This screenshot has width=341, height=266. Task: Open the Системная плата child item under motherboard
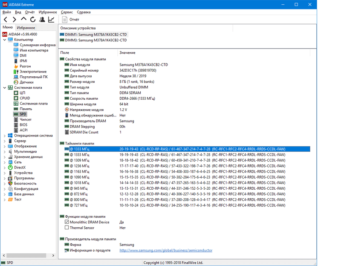31,104
